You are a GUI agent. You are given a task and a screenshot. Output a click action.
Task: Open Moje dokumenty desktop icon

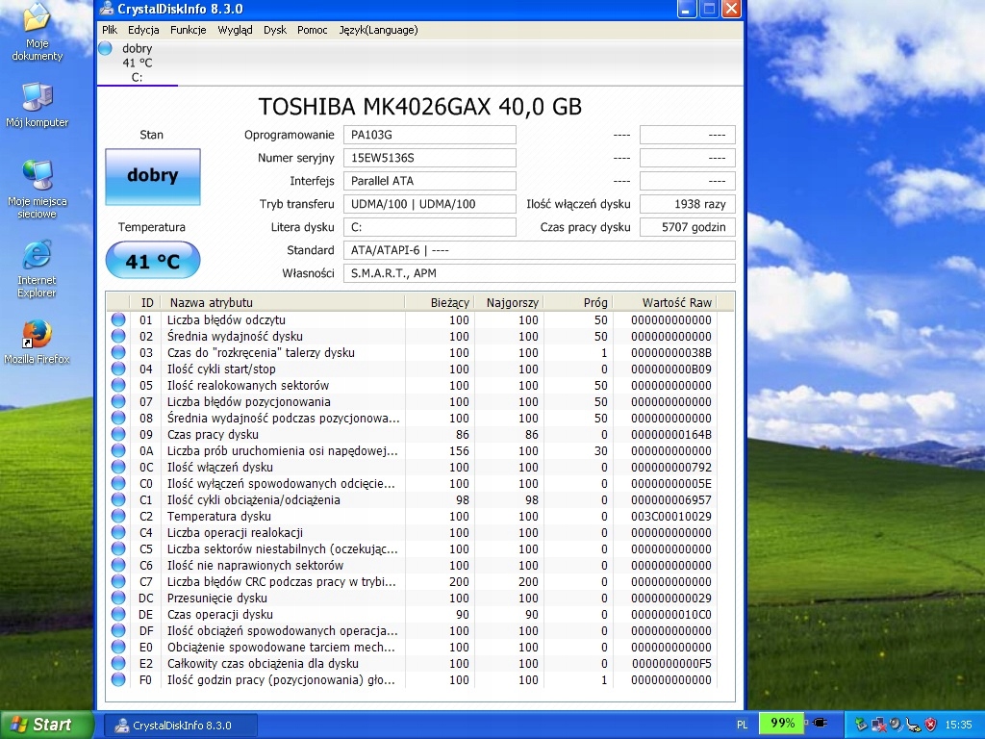(x=38, y=32)
